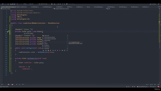Click the GetRankColor call on line 21
This screenshot has height=91, width=161.
tap(43, 52)
